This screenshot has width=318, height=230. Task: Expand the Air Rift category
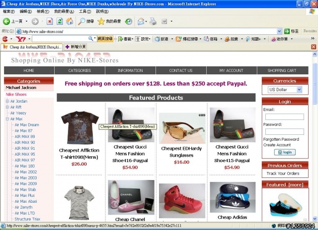click(7, 107)
